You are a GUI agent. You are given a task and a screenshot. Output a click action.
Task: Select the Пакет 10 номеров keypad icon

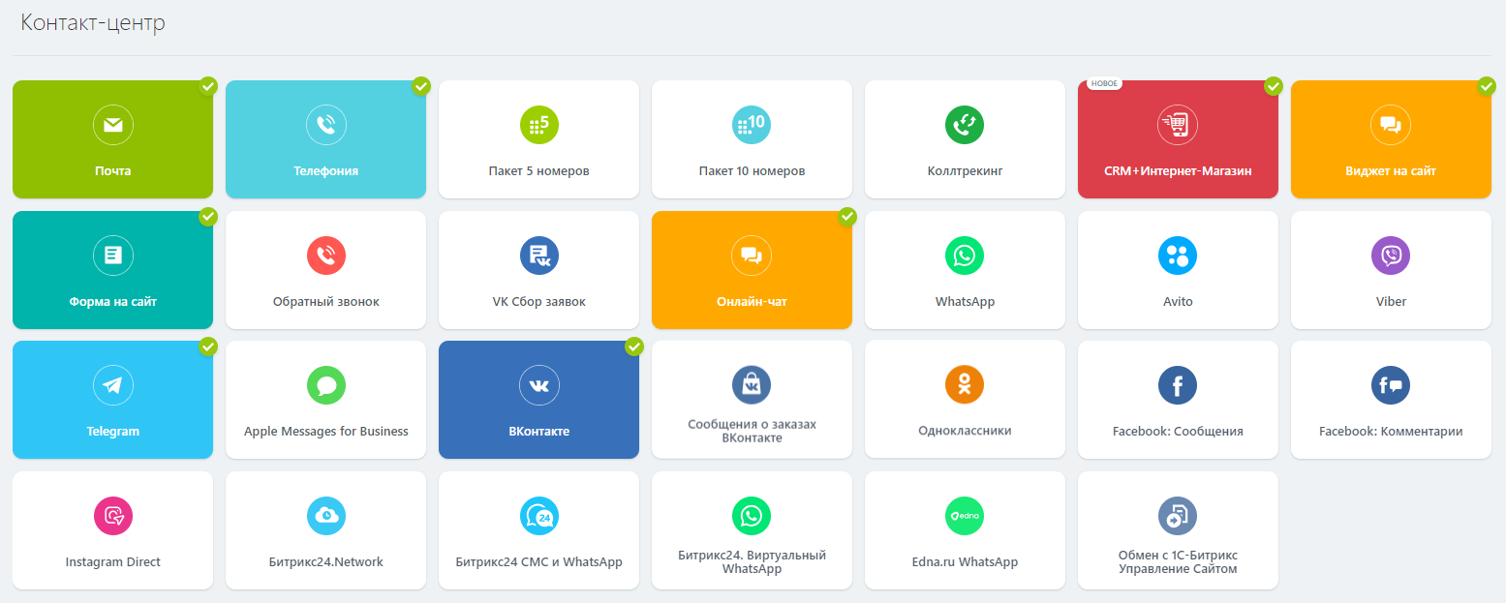(x=752, y=125)
